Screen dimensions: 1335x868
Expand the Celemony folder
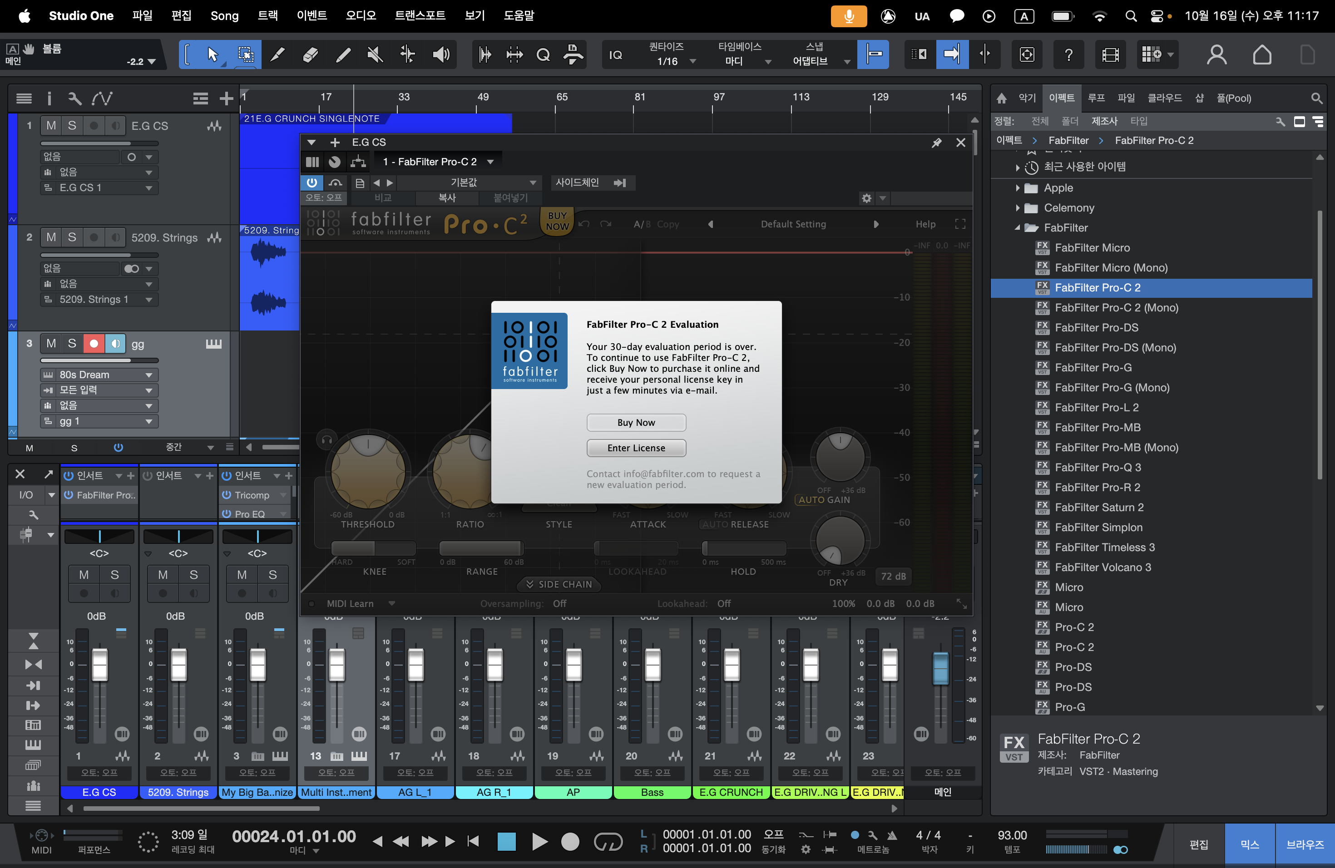[x=1018, y=208]
